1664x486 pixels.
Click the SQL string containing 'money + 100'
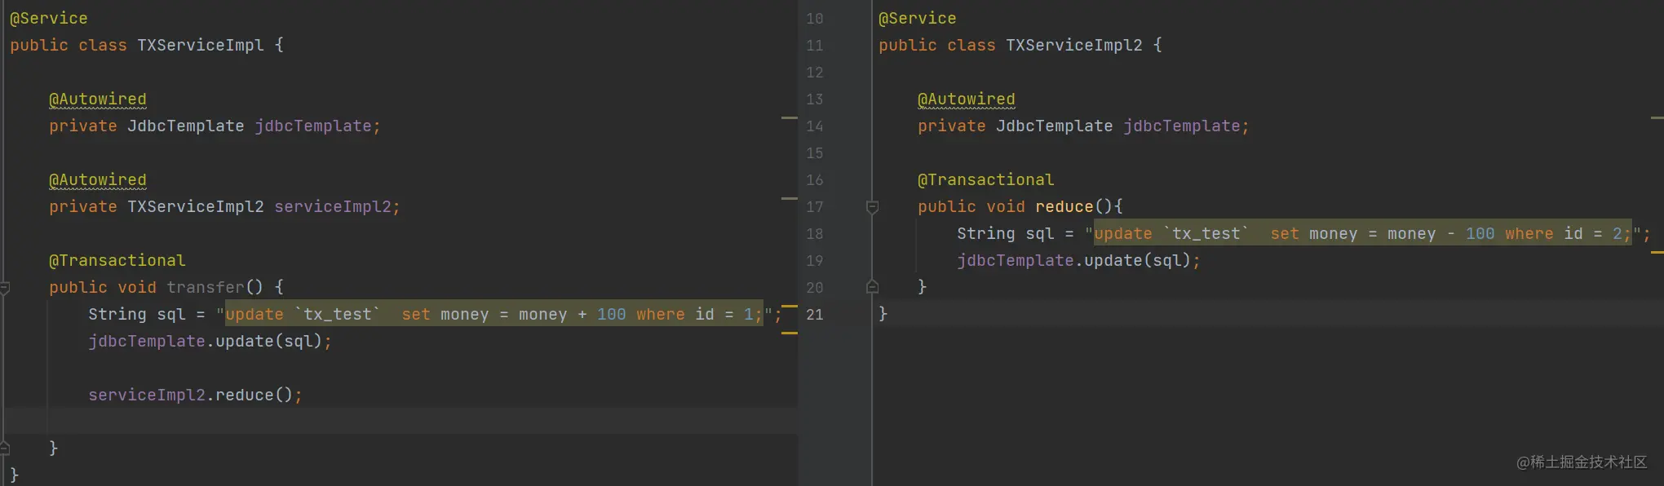[x=494, y=315]
